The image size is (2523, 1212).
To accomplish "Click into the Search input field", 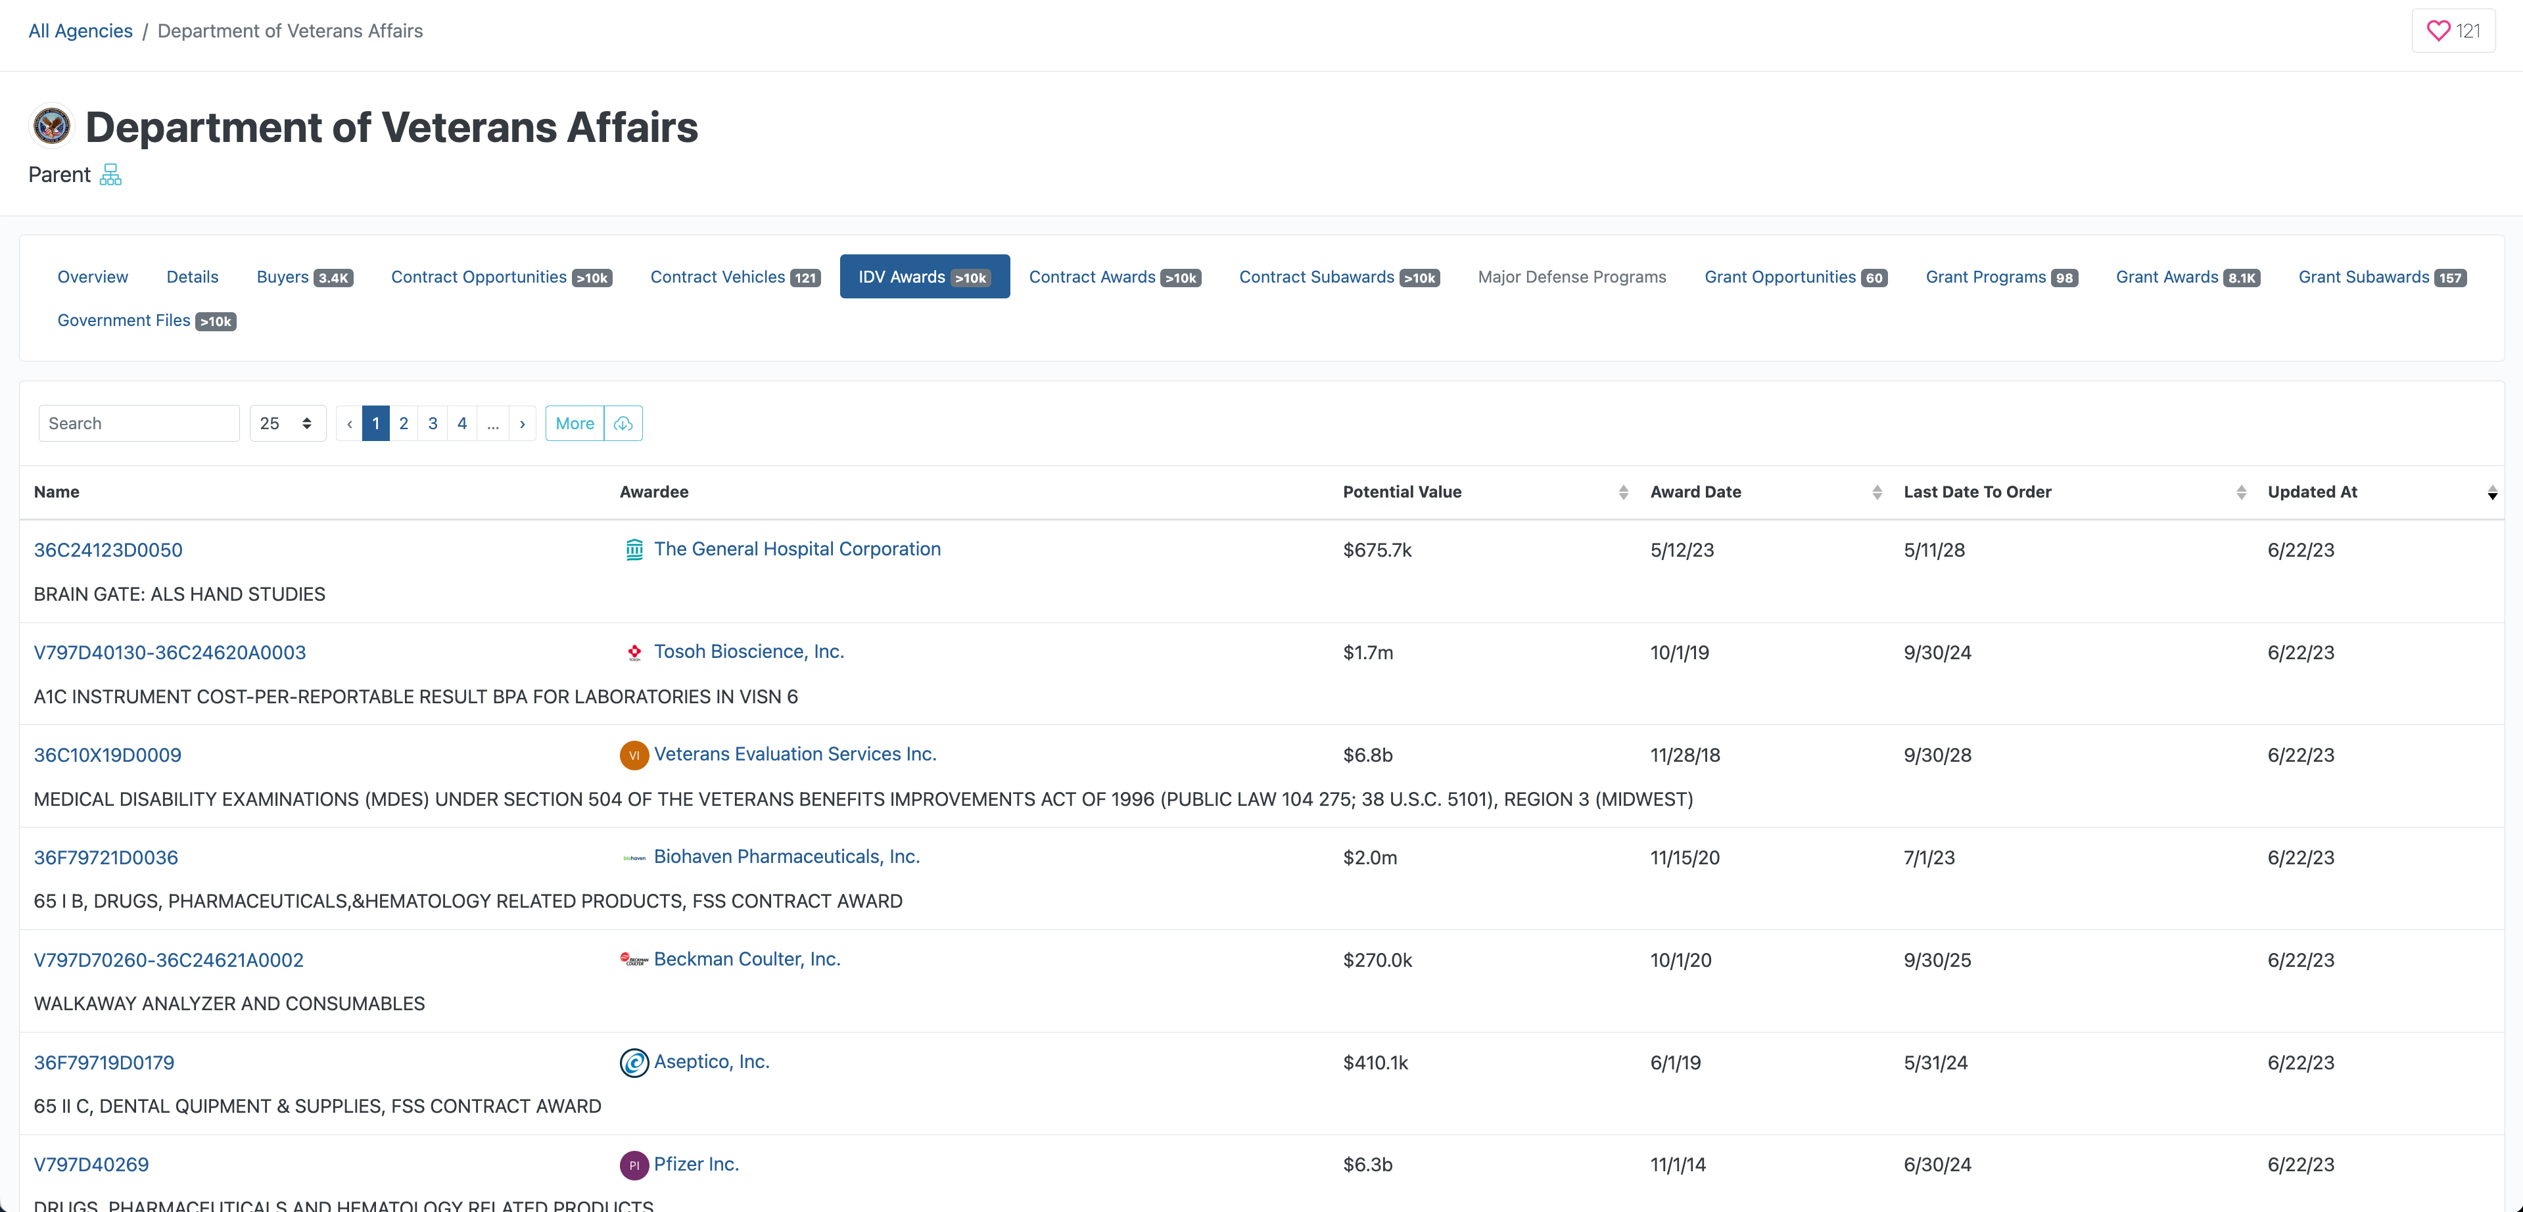I will (138, 423).
